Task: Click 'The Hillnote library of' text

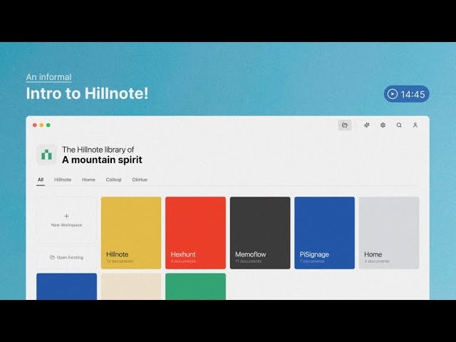Action: (98, 150)
